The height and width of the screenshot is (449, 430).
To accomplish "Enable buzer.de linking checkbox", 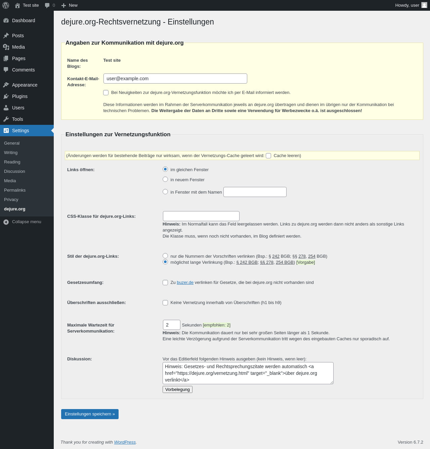I will (x=165, y=283).
